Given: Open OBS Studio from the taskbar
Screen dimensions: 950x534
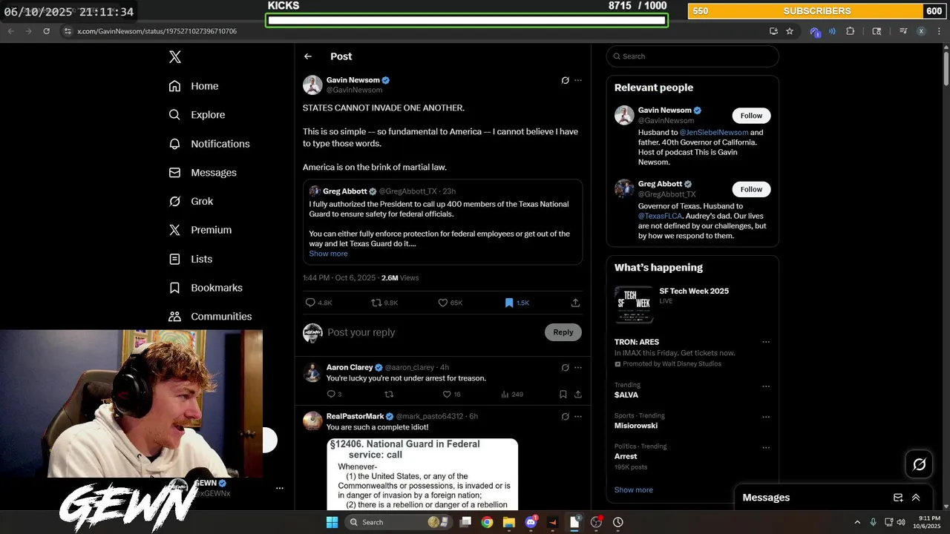Looking at the screenshot, I should [596, 522].
